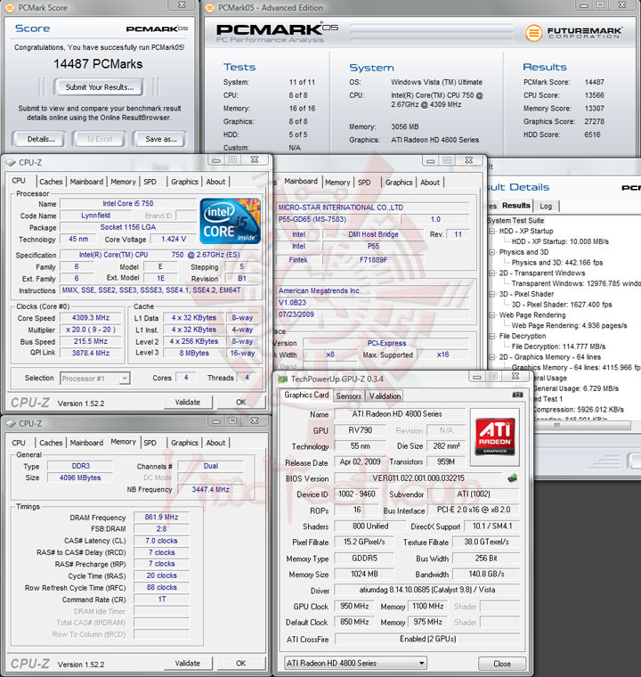Screen dimensions: 641x677
Task: Click the GPU-Z BIOS Version field
Action: [418, 478]
